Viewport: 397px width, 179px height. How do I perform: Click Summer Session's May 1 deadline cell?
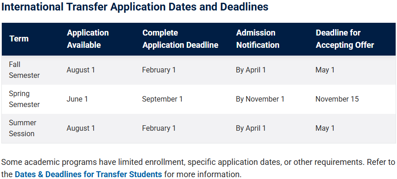coord(325,128)
